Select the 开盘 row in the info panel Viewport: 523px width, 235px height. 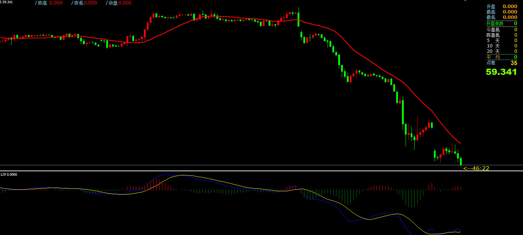point(501,7)
